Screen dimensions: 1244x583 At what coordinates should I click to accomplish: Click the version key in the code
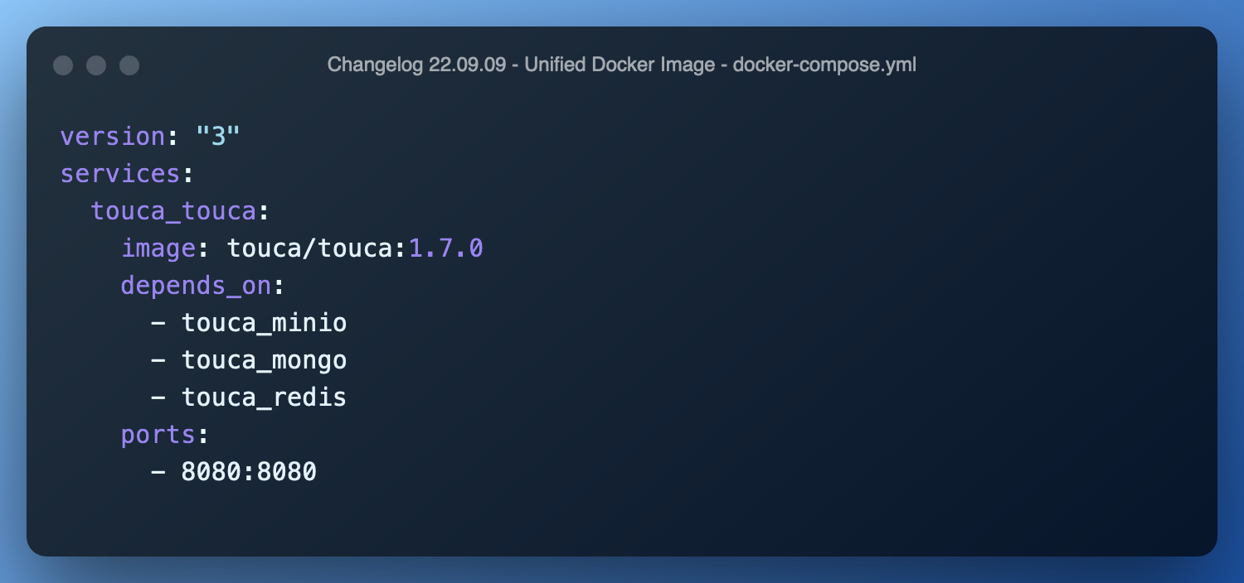point(113,137)
